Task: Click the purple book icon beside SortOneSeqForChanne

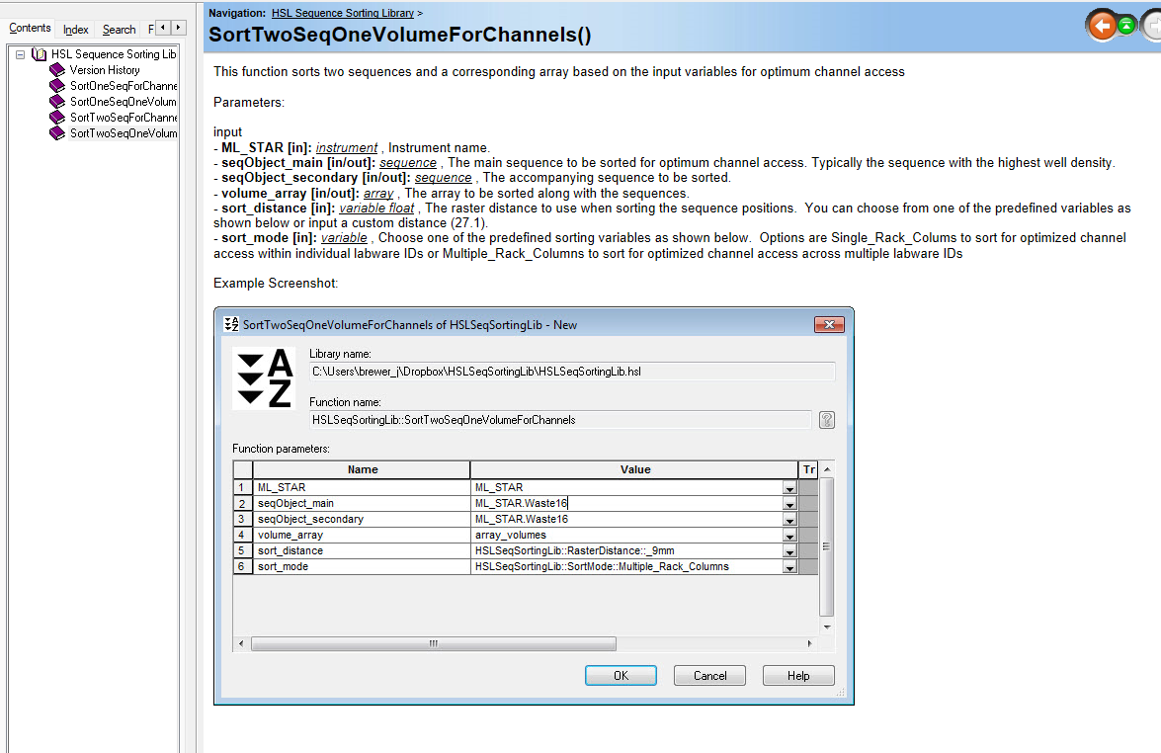Action: click(57, 86)
